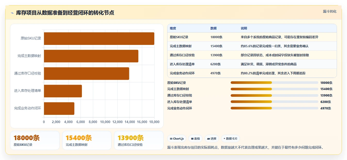Select the 原始SKU记录 table row cell
The width and height of the screenshot is (347, 160).
tap(179, 37)
